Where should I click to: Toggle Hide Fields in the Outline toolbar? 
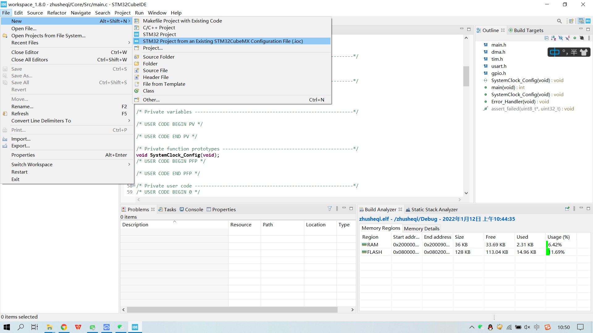(561, 38)
